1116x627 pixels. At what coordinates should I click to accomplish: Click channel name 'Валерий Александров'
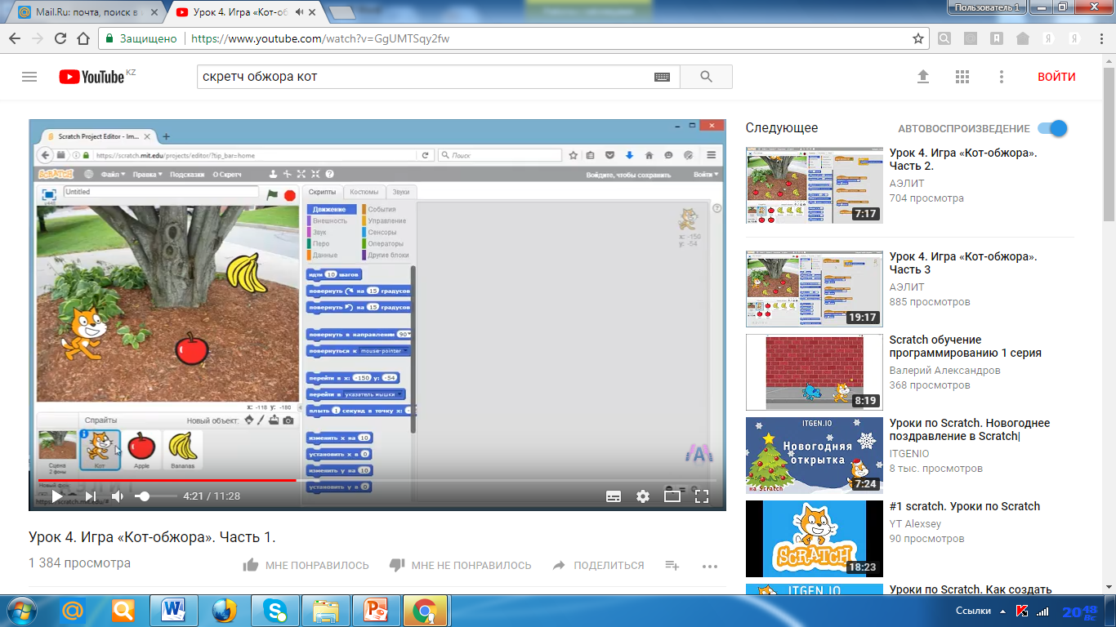click(x=944, y=371)
